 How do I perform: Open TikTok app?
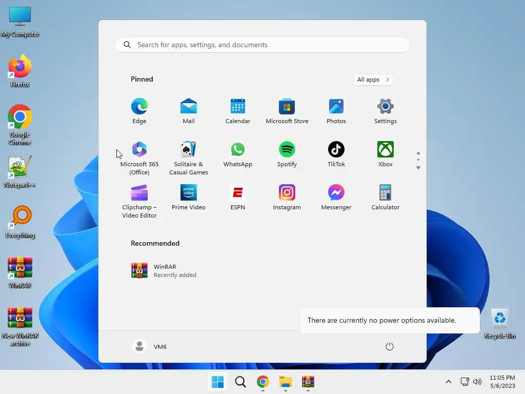coord(336,154)
